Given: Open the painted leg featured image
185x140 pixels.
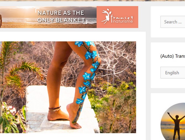Looking at the screenshot, I should pos(68,87).
